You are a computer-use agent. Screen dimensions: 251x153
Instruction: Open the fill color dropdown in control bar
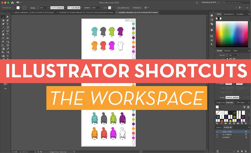click(21, 8)
